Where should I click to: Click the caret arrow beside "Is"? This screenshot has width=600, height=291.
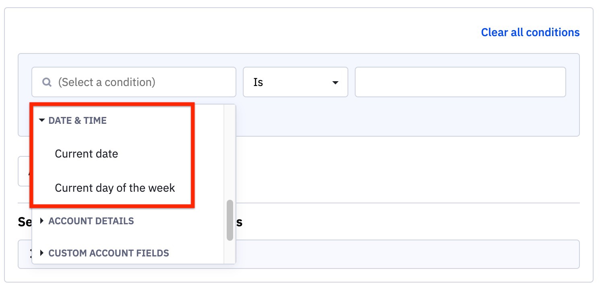pyautogui.click(x=335, y=83)
